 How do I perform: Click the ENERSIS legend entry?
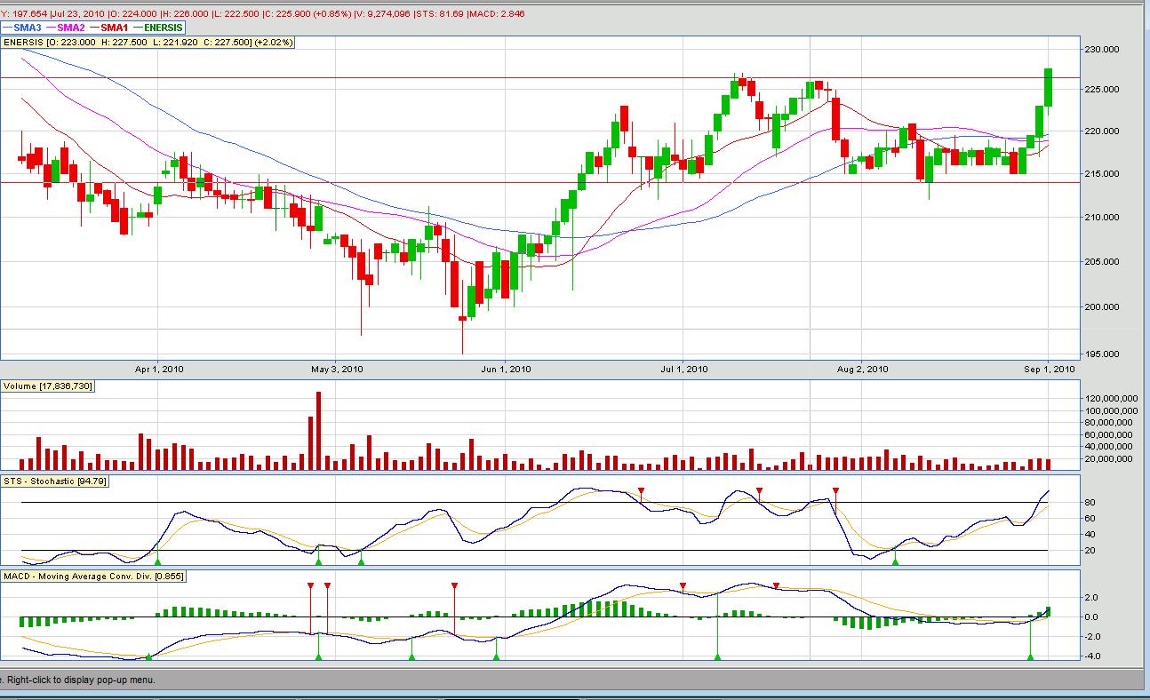pyautogui.click(x=157, y=28)
